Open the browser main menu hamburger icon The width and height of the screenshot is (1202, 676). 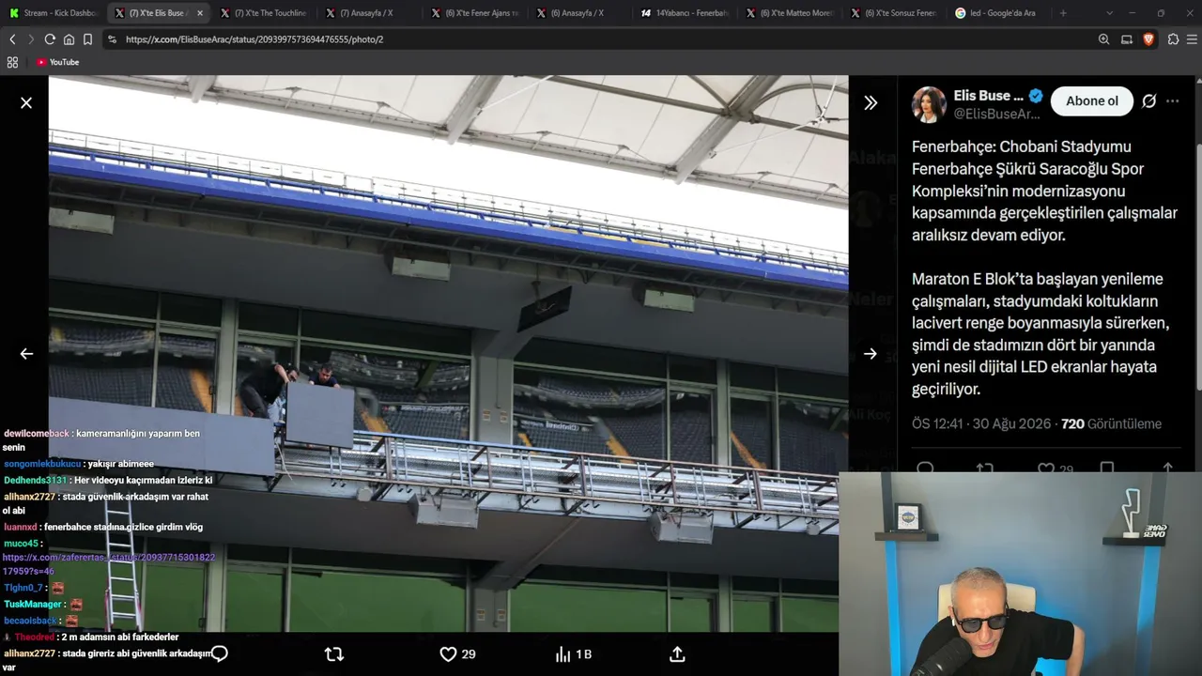[x=1192, y=39]
